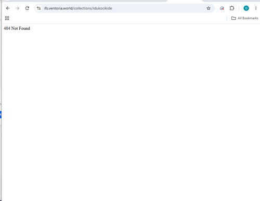
Task: Open the apps grid in bookmarks bar
Action: point(7,18)
